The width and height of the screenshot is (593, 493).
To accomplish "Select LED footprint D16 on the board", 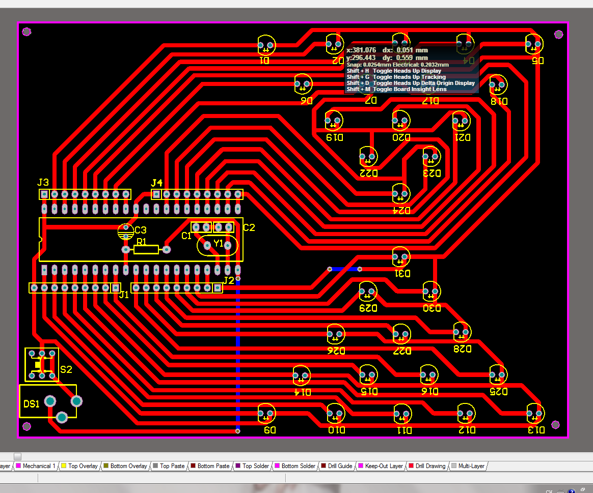I will pos(429,375).
